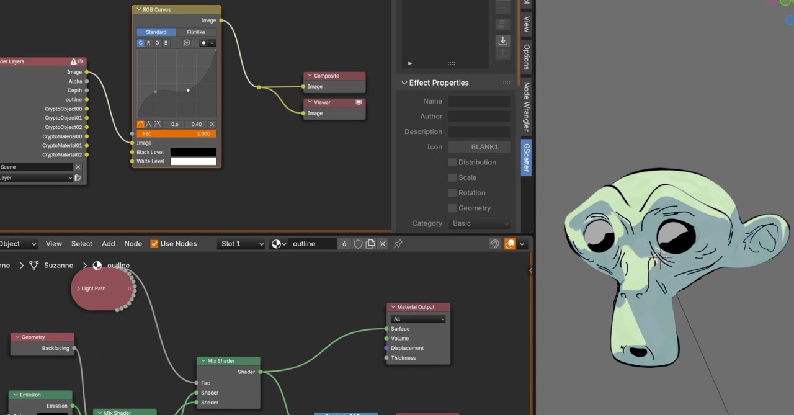Open the curve tools dropdown arrow
This screenshot has width=794, height=415.
pyautogui.click(x=212, y=43)
